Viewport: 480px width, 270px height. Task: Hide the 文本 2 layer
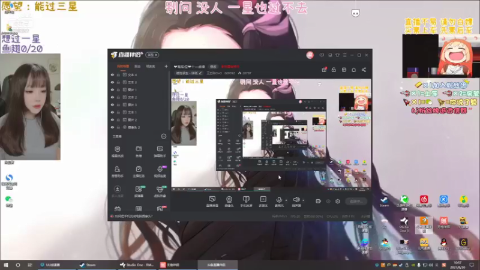click(112, 97)
